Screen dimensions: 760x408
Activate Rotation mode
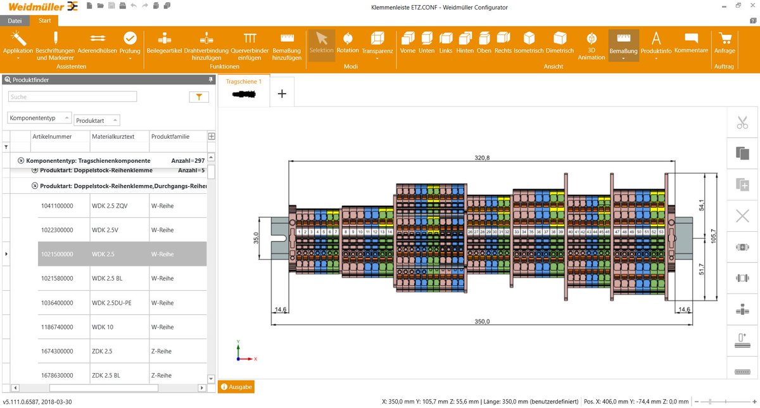coord(347,42)
